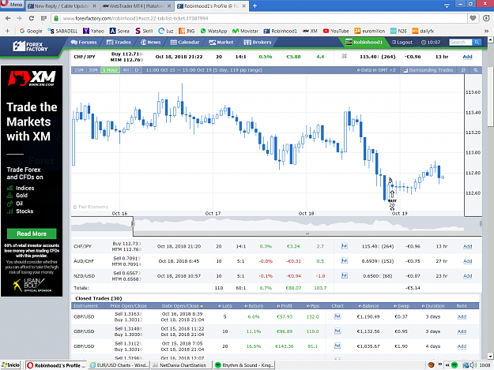The image size is (494, 370).
Task: Click the Forex Factory logo
Action: [31, 47]
